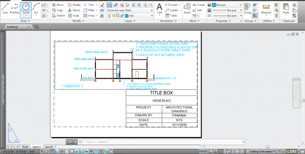Click the Mirror modify tool
The image size is (305, 154).
click(x=74, y=10)
